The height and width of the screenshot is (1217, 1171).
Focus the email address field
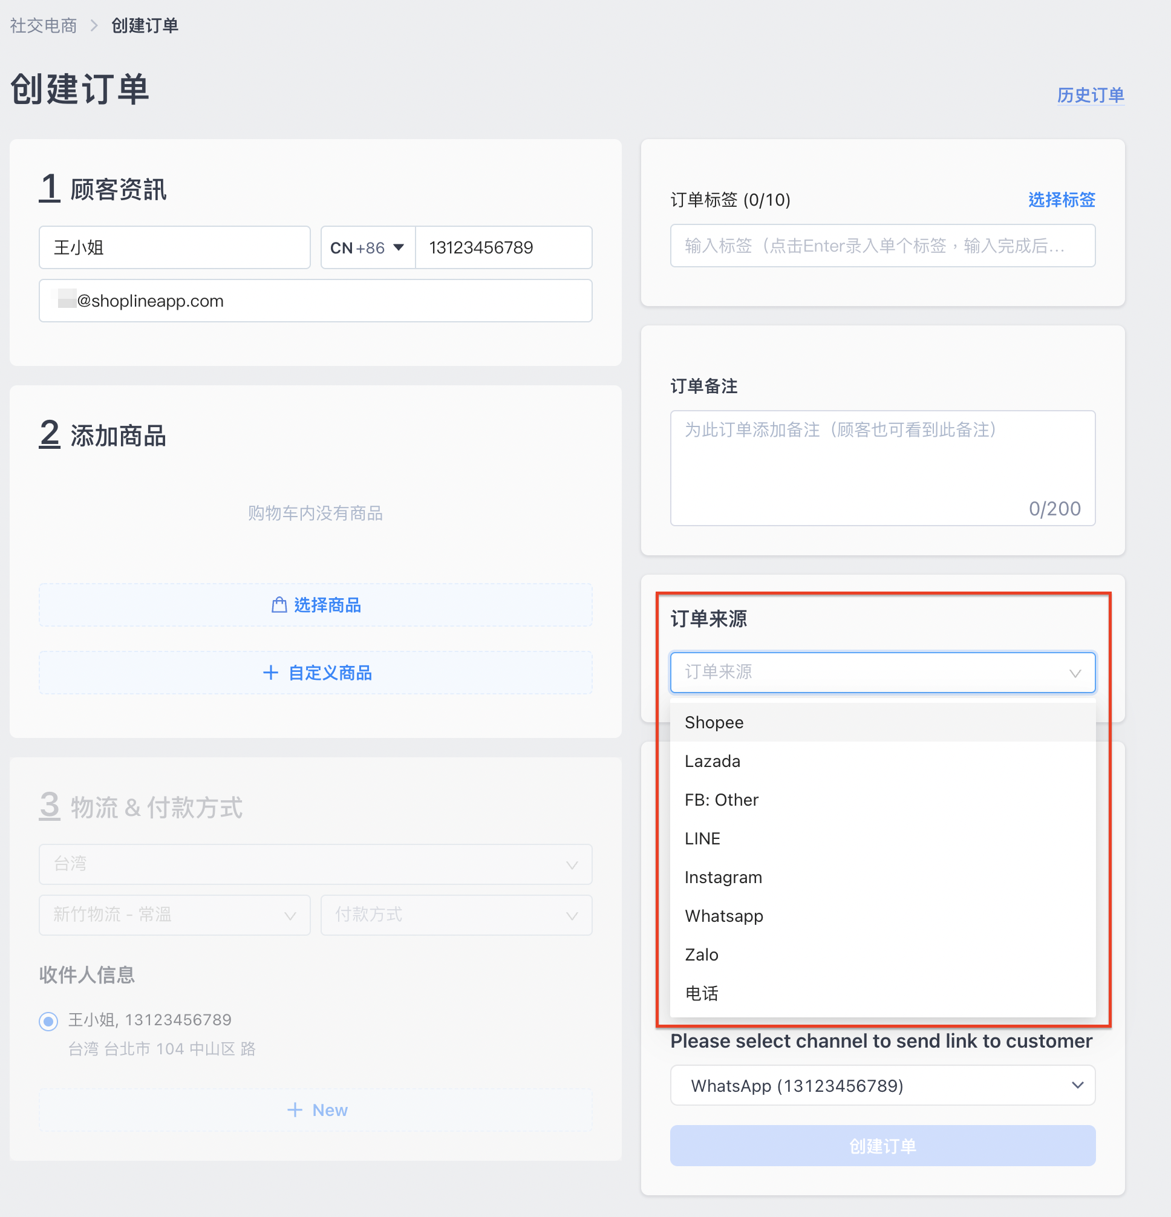[315, 301]
